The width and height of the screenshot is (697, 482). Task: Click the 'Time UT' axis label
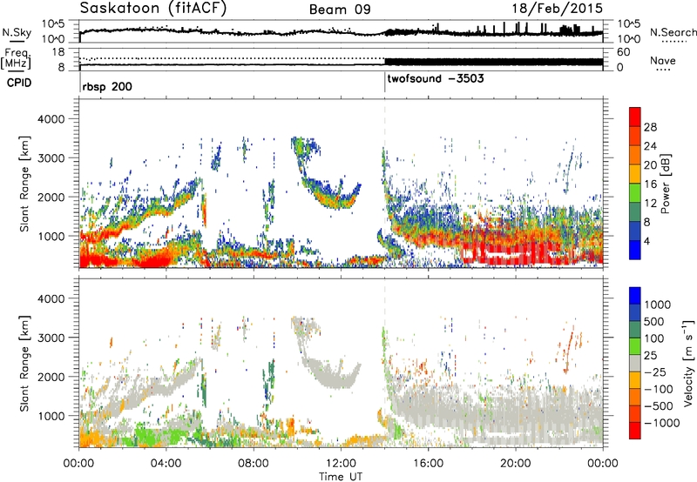[x=341, y=476]
